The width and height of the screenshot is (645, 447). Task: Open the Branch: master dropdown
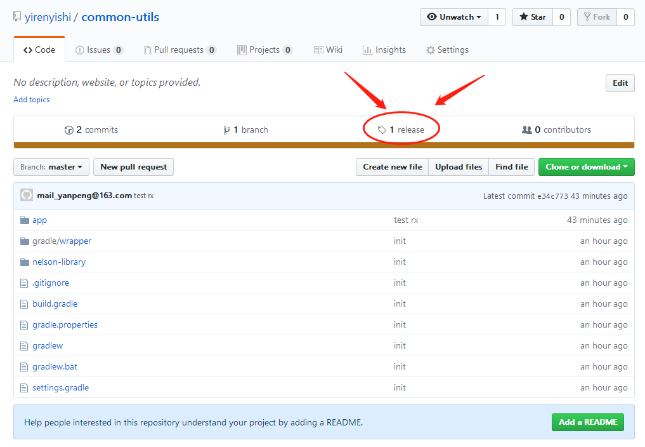coord(51,167)
